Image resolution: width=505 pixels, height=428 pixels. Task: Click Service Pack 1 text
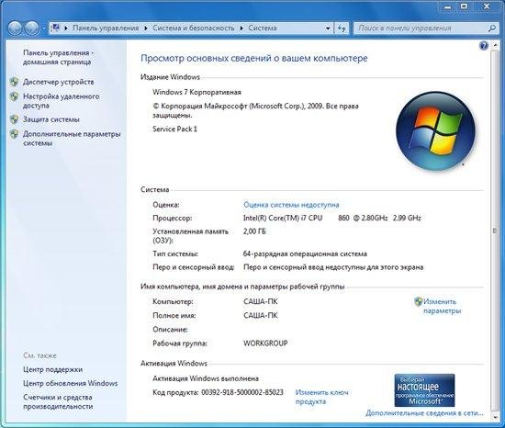tap(174, 129)
